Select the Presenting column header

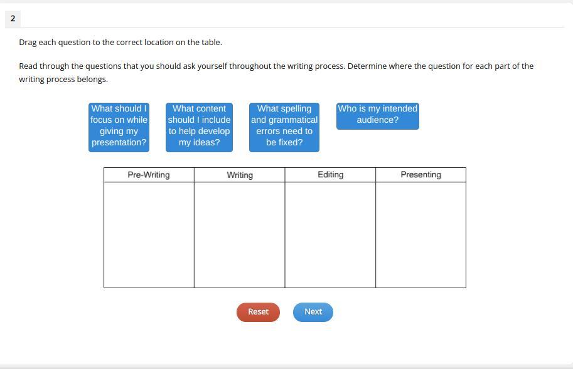420,175
